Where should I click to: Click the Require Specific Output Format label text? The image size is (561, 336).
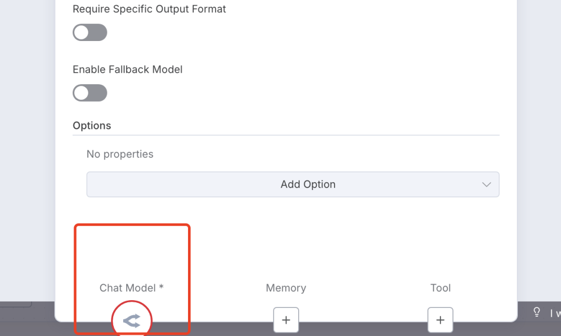(x=149, y=9)
